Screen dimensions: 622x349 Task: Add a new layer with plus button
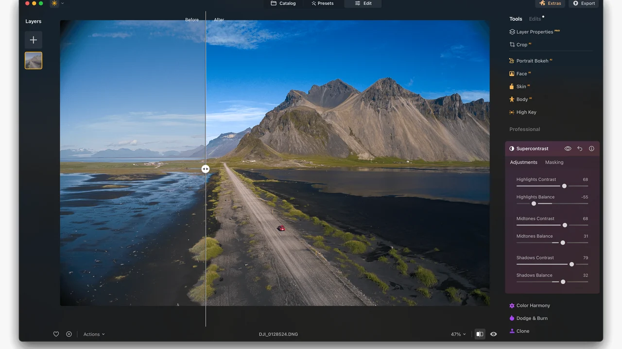(x=34, y=40)
